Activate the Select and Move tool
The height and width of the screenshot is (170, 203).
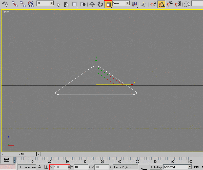click(92, 4)
